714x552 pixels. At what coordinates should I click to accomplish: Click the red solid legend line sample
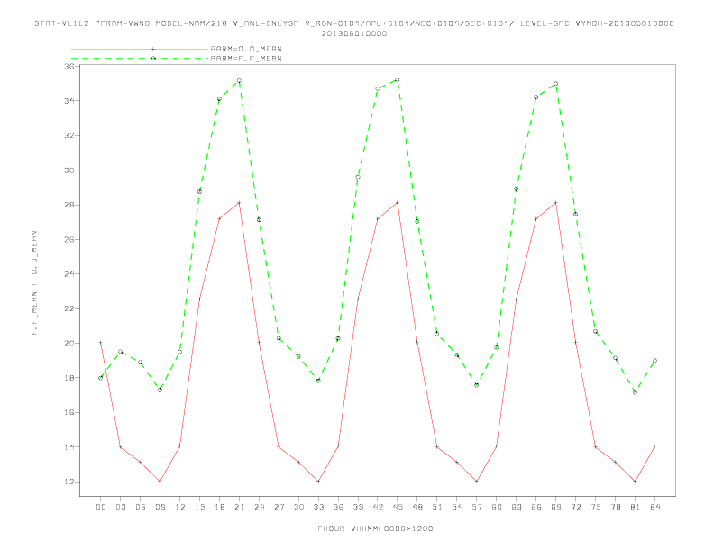point(140,49)
